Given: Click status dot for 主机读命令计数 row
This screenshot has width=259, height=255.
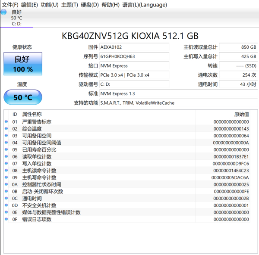Looking at the screenshot, I should click(x=6, y=170).
